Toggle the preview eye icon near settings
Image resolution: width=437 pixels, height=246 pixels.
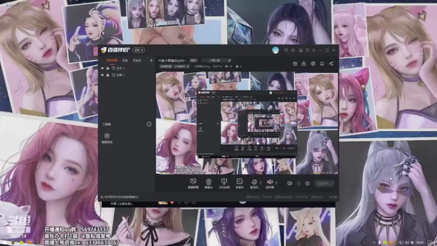(x=299, y=183)
